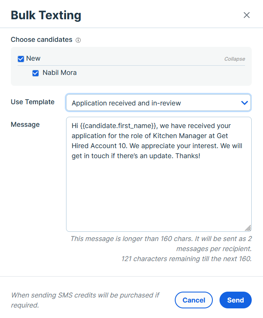263x318 pixels.
Task: Send the bulk text message
Action: point(235,300)
